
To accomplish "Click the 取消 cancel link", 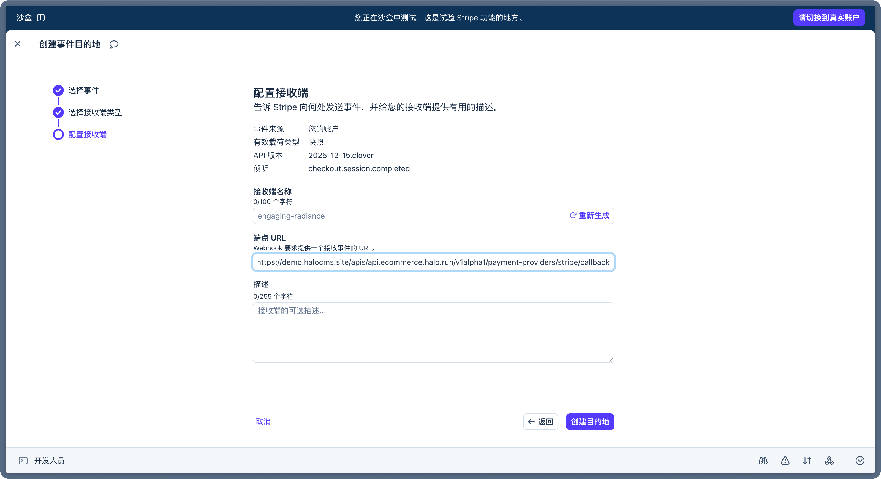I will (x=263, y=421).
